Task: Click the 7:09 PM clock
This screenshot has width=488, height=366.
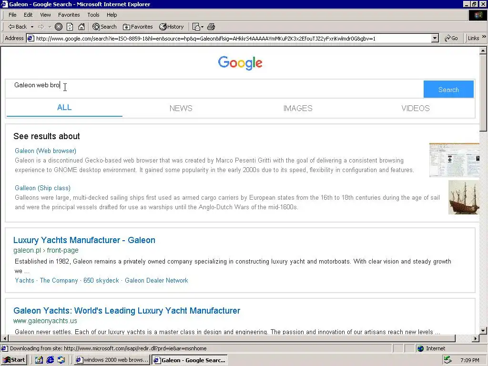Action: [x=469, y=360]
